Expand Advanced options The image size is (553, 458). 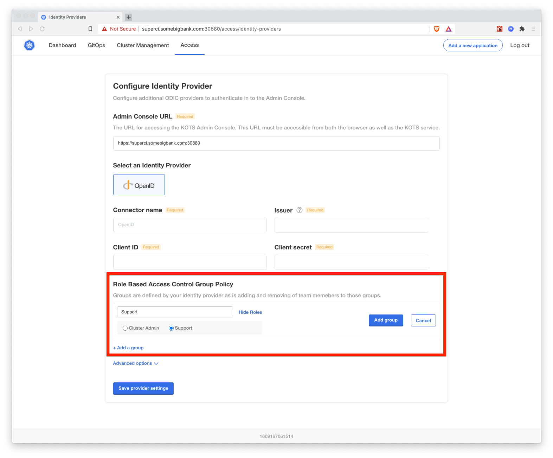pos(135,363)
